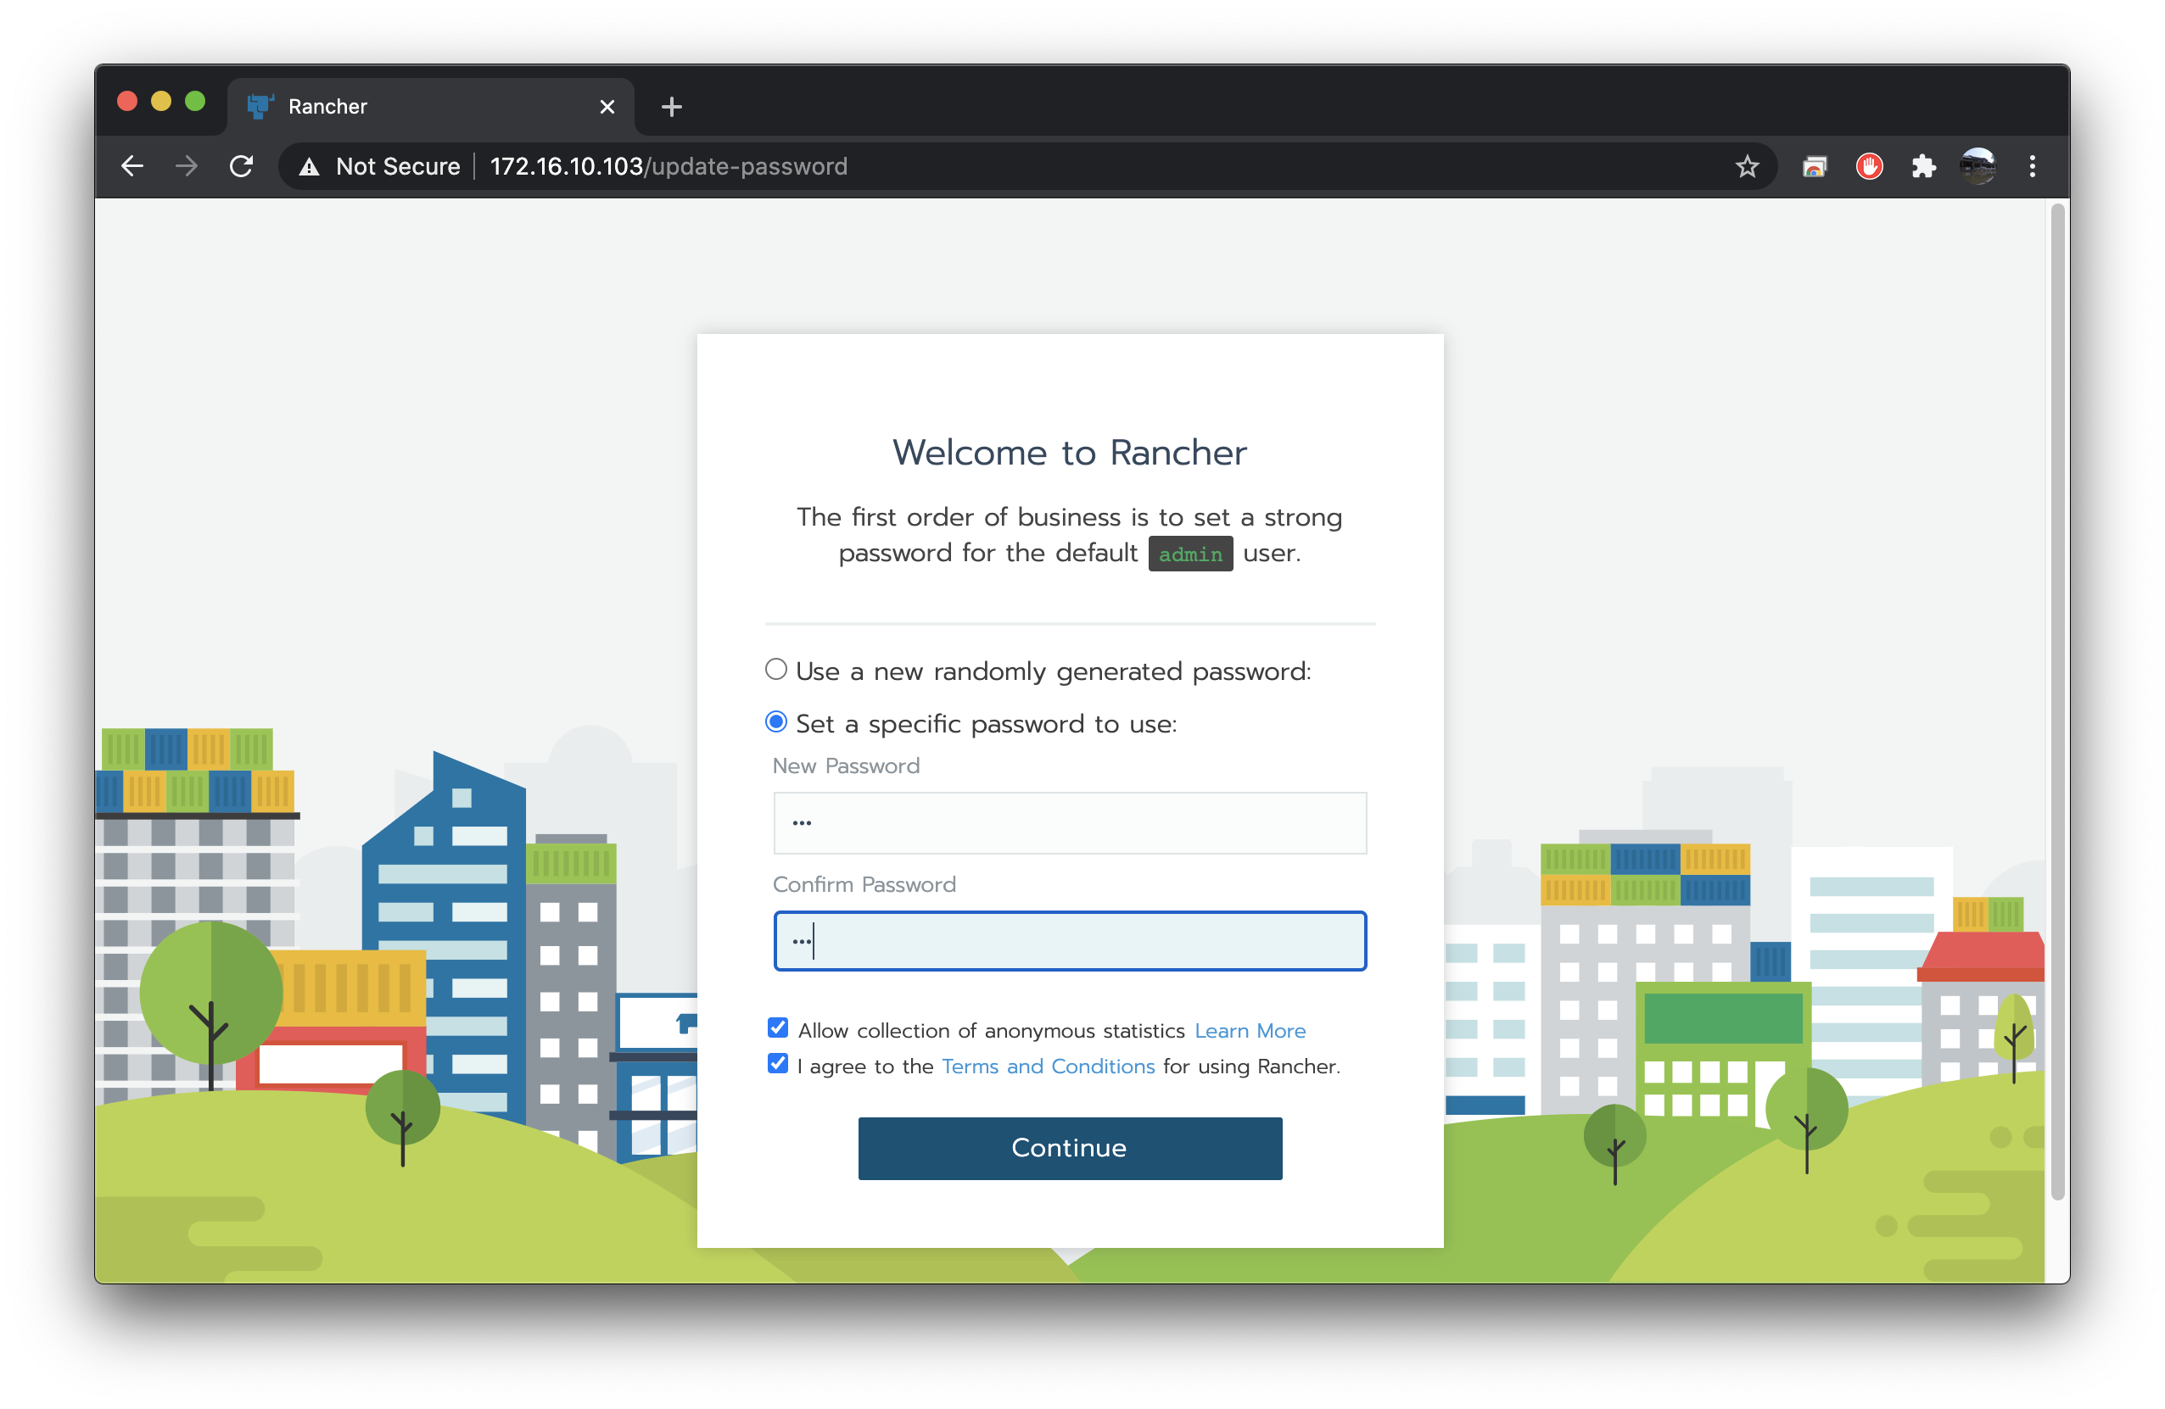Toggle Terms and Conditions agreement checkbox
The width and height of the screenshot is (2165, 1409).
[778, 1064]
